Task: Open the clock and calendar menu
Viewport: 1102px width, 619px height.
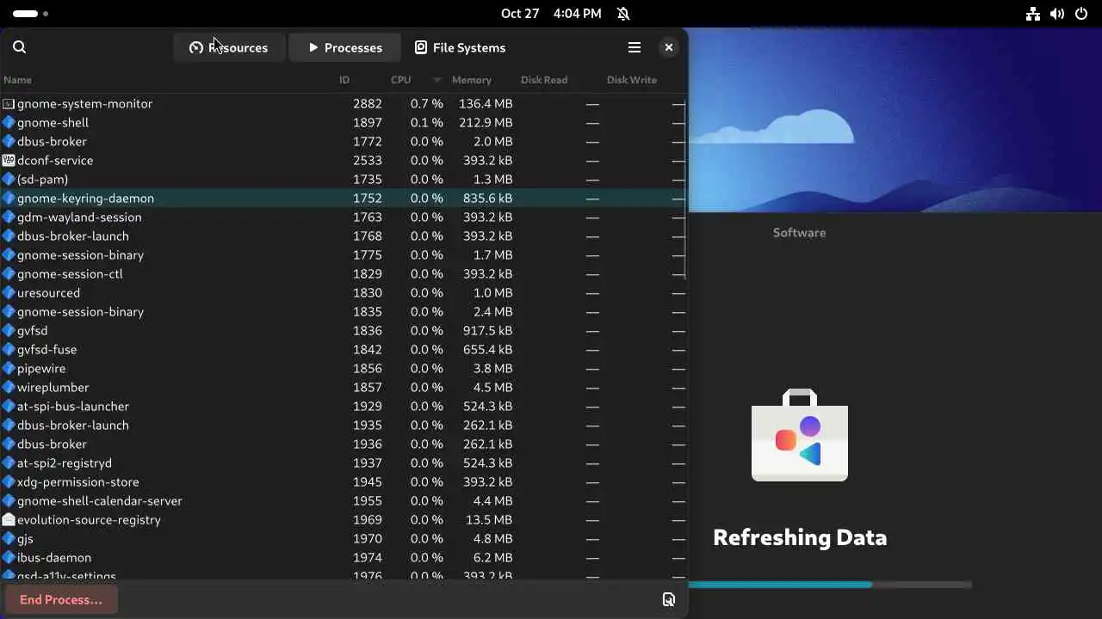Action: [x=551, y=14]
